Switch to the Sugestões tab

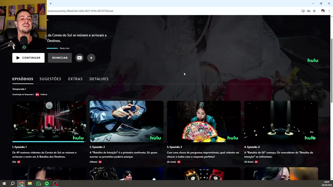point(50,79)
